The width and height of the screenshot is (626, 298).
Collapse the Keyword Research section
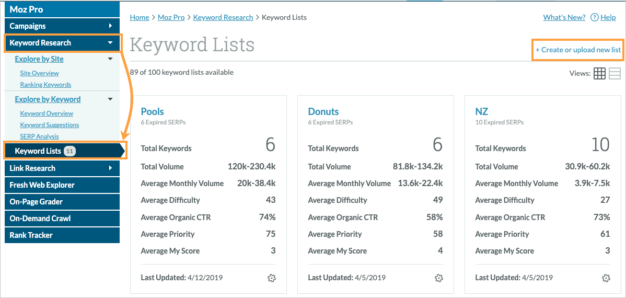110,43
